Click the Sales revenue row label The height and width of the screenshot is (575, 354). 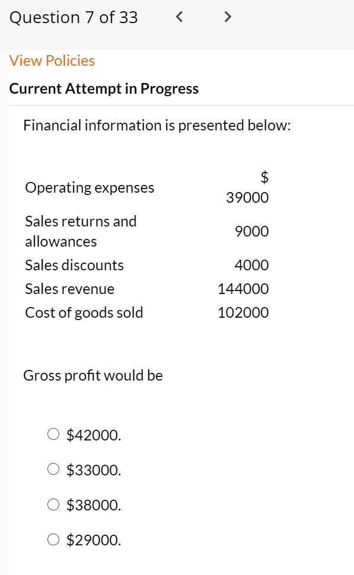(x=70, y=289)
